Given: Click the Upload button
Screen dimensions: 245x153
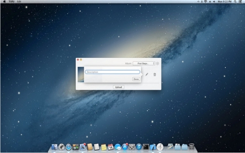Looking at the screenshot, I should 118,87.
